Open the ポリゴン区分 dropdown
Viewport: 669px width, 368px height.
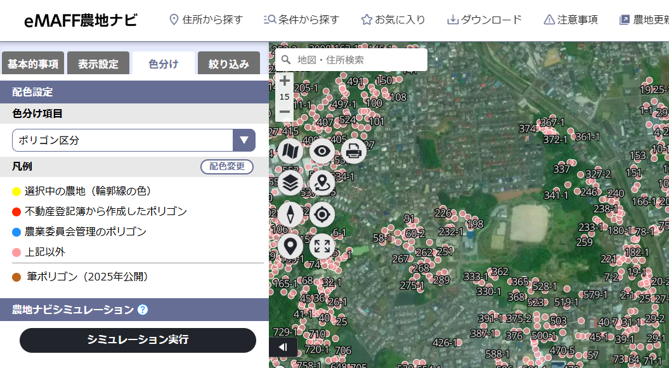click(x=134, y=140)
